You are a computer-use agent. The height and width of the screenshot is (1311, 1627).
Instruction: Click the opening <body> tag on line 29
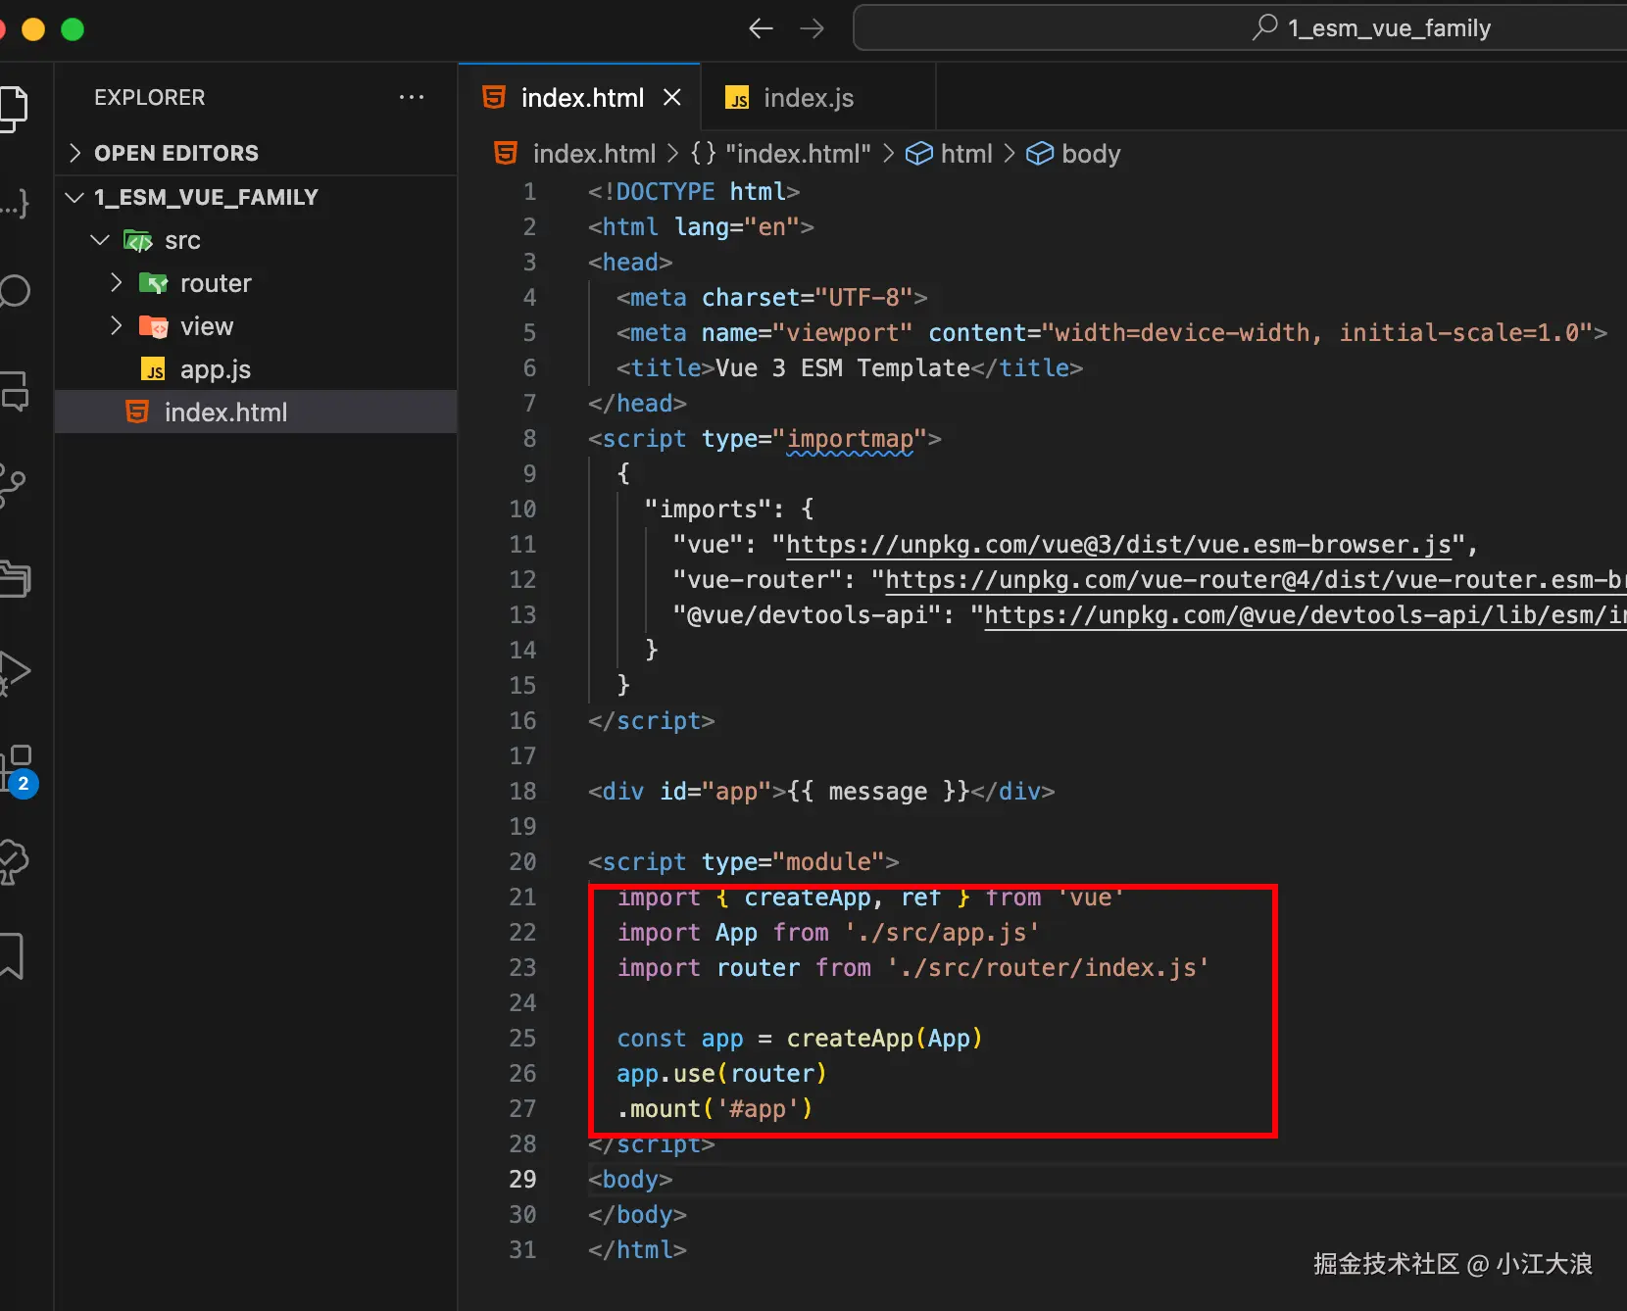click(x=630, y=1180)
